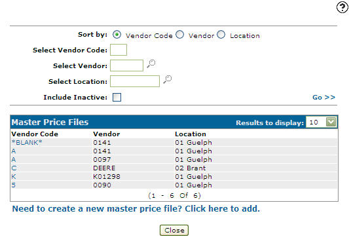Focus the Select Vendor input field
Viewport: 349px width, 245px height.
(126, 66)
